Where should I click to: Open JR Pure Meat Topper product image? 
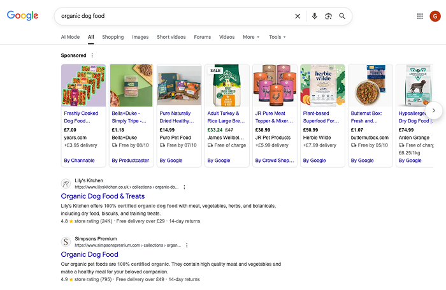point(275,85)
